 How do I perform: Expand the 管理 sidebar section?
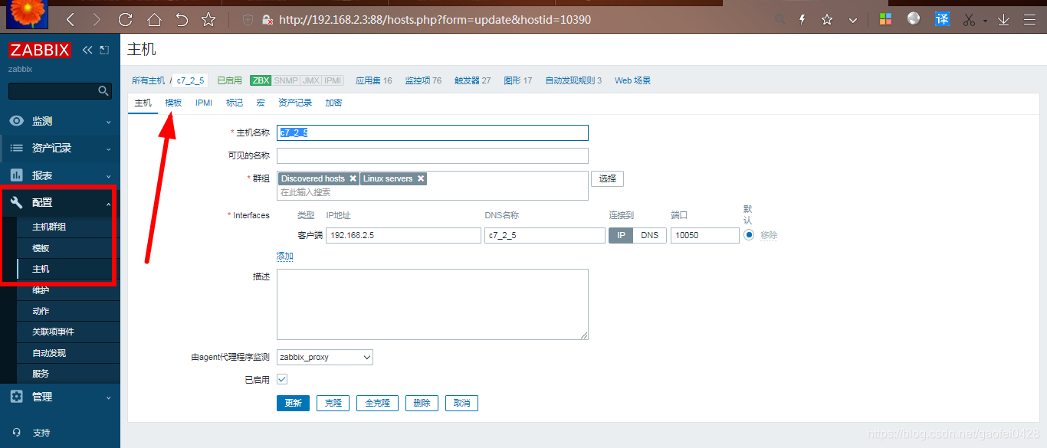[60, 397]
